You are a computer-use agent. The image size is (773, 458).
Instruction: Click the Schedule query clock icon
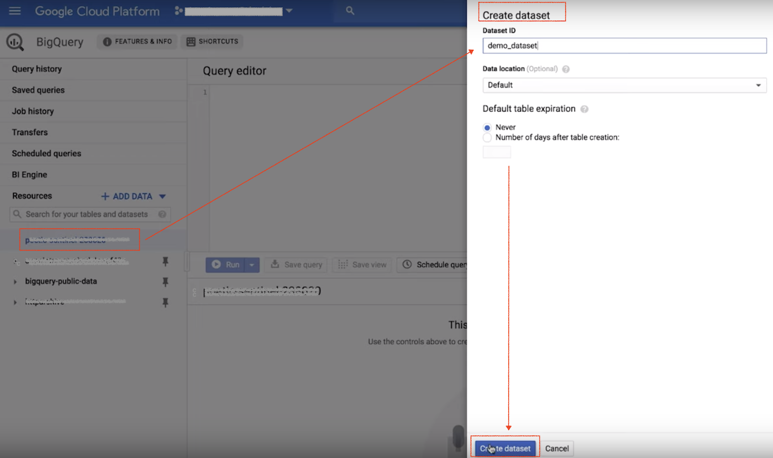click(x=407, y=264)
